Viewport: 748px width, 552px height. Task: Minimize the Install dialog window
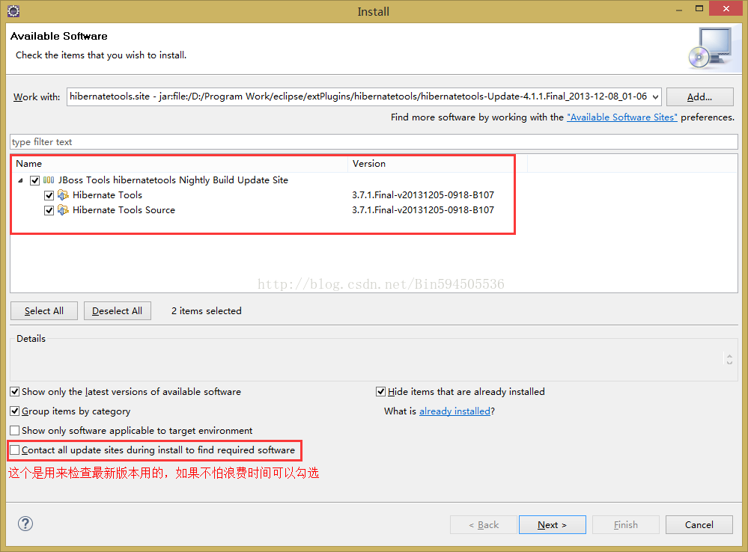coord(679,10)
